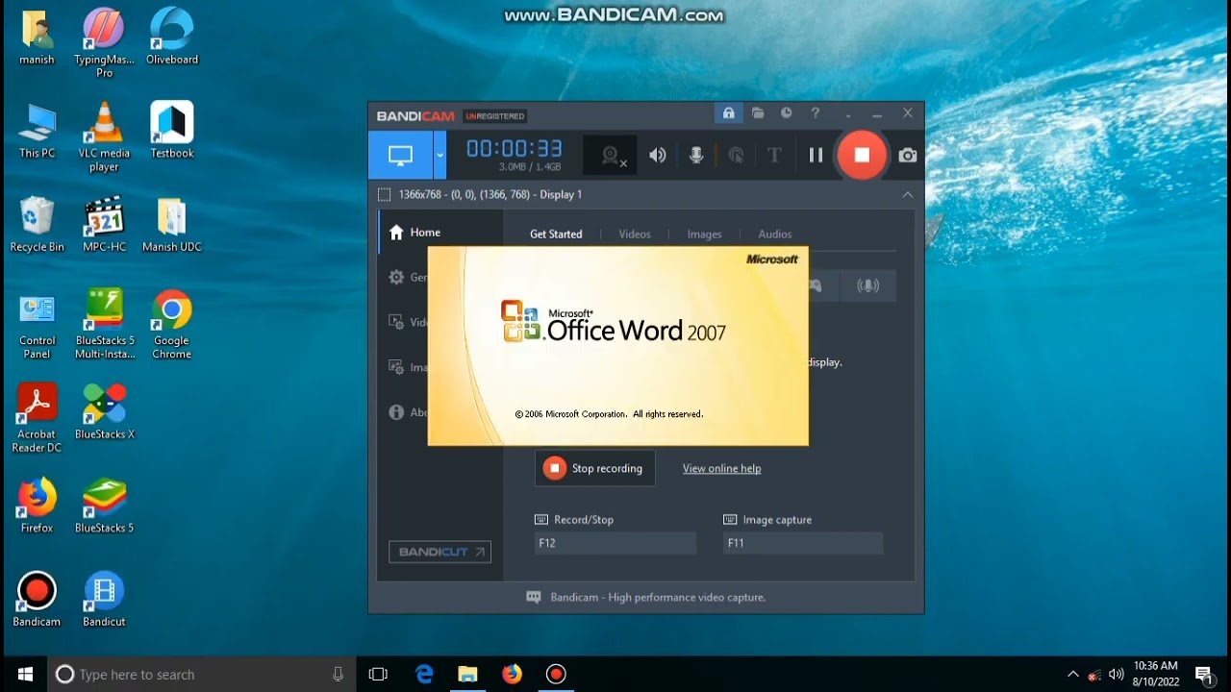Toggle the text overlay T icon
This screenshot has height=692, width=1231.
coord(774,155)
